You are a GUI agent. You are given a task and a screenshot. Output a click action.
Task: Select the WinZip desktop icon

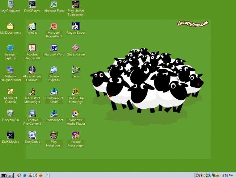(32, 29)
